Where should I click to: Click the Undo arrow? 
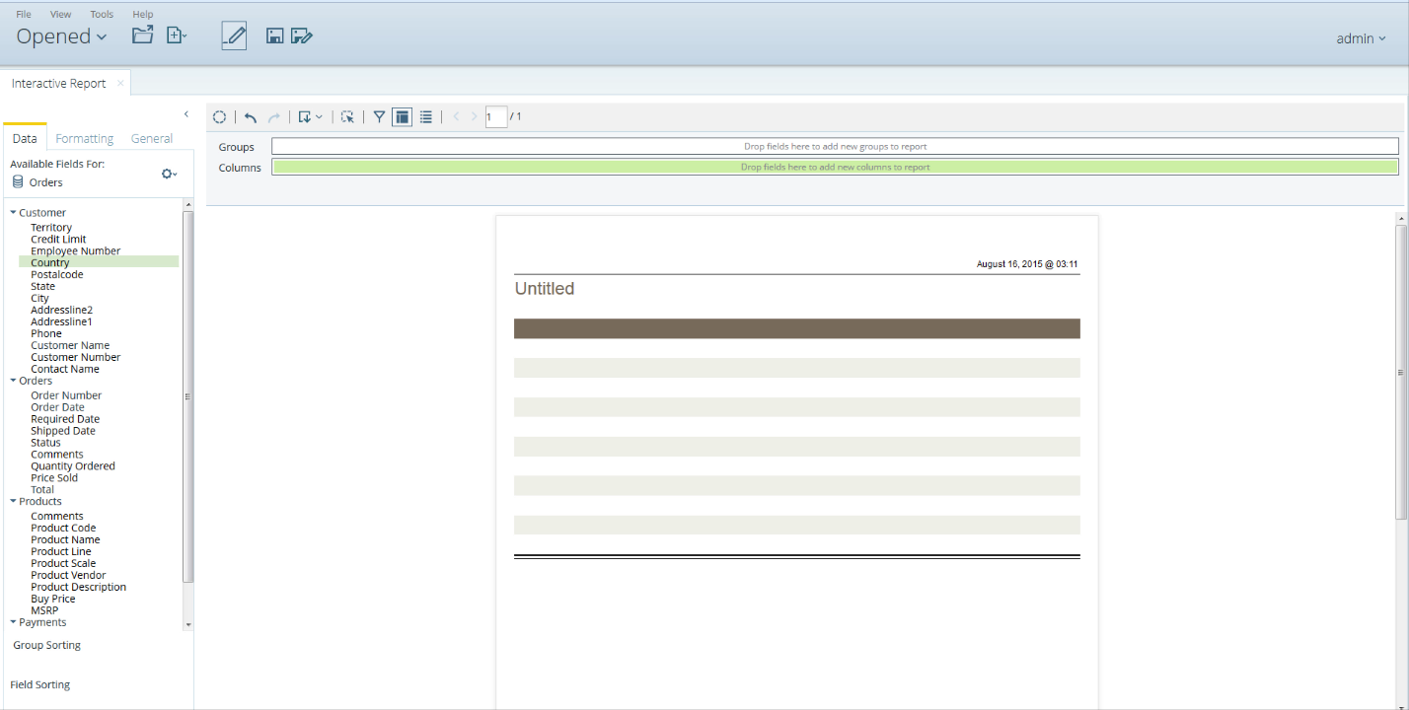click(251, 117)
